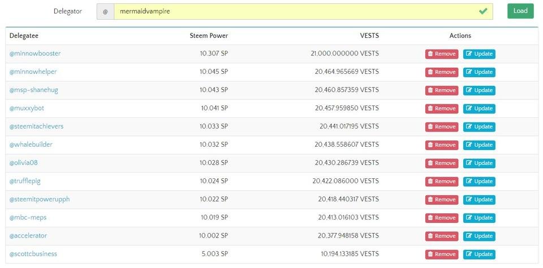Update delegation for @scottcbusiness
This screenshot has height=268, width=543.
(x=479, y=254)
